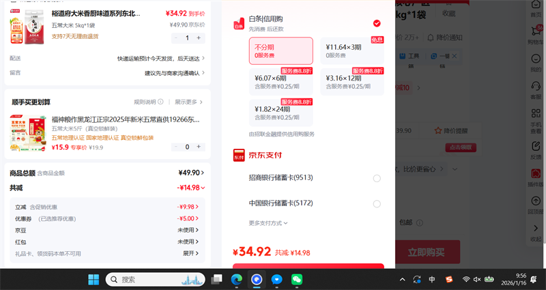Click the 福神粮作 rice product thumbnail
546x290 pixels.
[28, 133]
